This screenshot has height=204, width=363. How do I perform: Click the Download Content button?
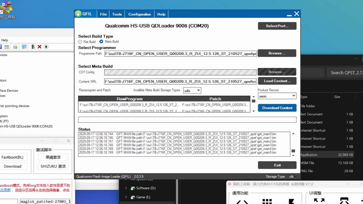coord(277,108)
